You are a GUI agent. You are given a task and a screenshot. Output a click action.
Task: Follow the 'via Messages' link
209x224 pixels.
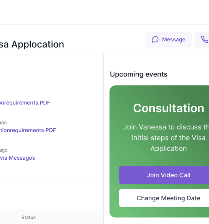pos(17,158)
